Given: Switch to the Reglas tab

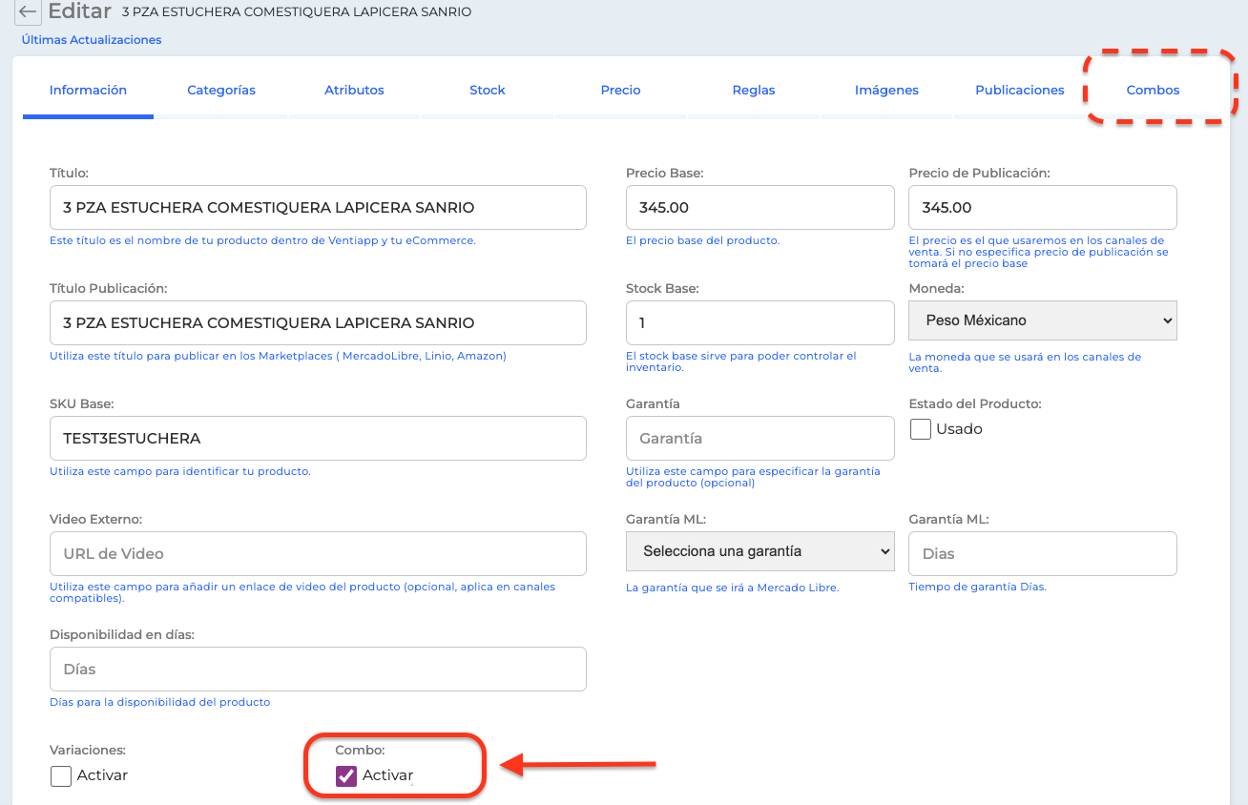Looking at the screenshot, I should (x=754, y=90).
